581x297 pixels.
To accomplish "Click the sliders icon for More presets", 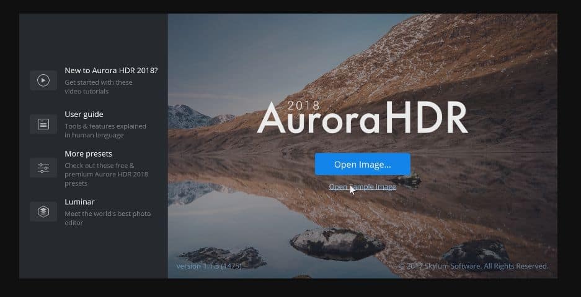I will (x=43, y=168).
